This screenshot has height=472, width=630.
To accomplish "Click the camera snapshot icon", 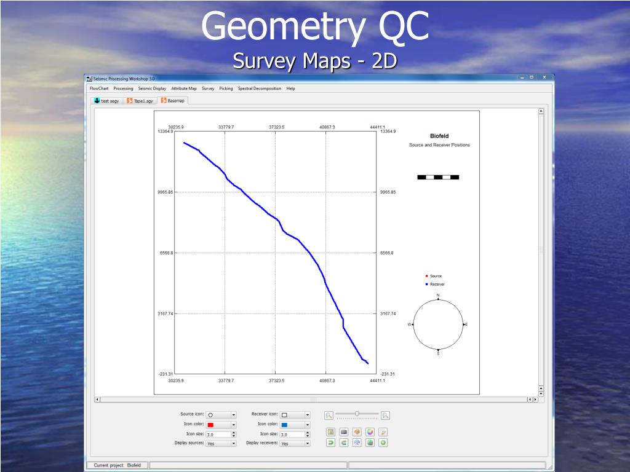I will pyautogui.click(x=344, y=432).
